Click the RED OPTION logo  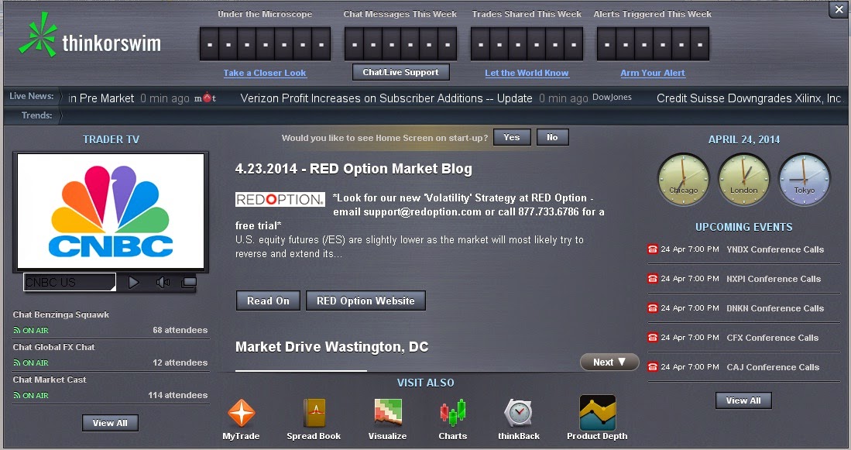(280, 199)
